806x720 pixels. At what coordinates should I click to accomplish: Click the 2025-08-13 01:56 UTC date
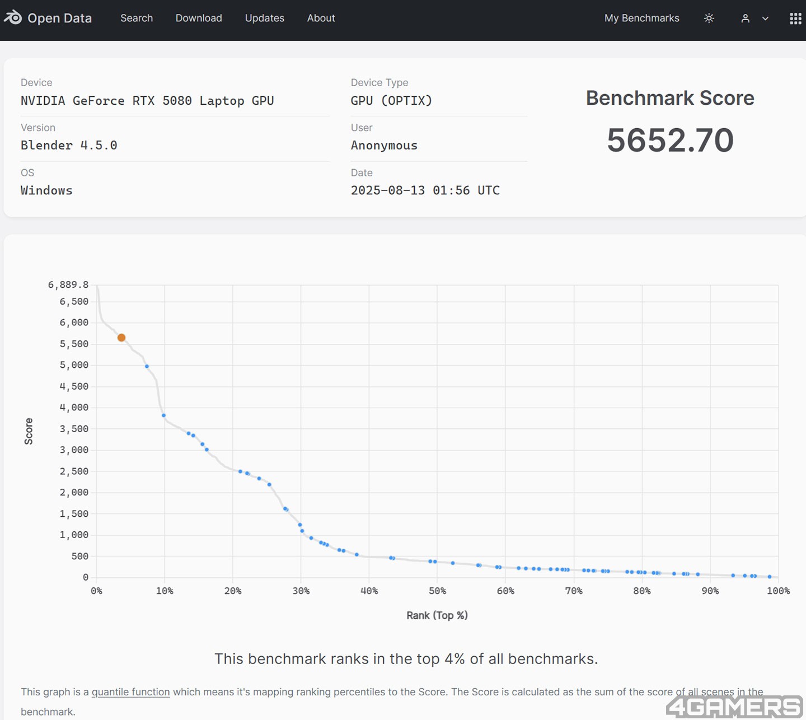(425, 190)
